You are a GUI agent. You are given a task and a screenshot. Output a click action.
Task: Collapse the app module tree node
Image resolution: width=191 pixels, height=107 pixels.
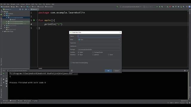(3, 12)
